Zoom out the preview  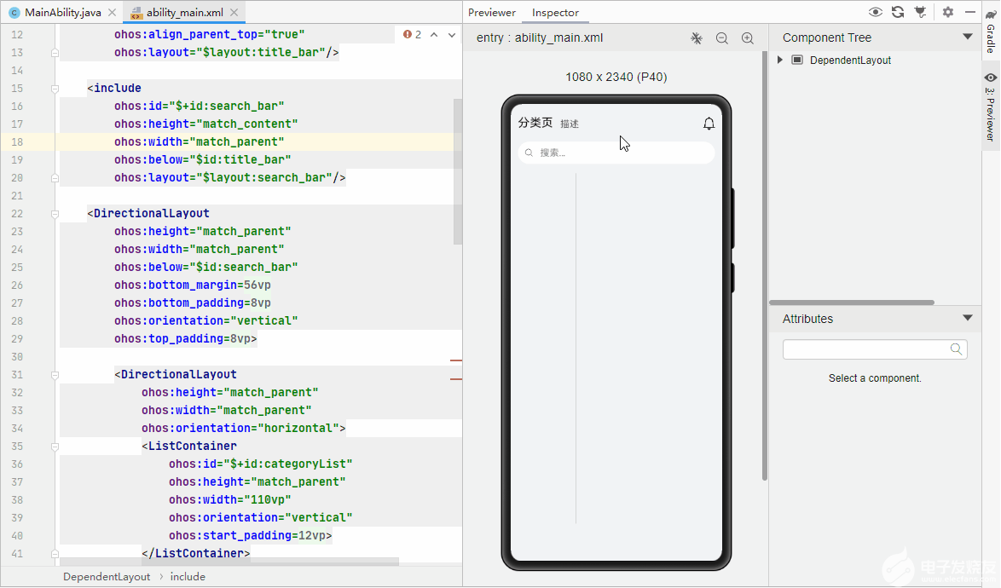pos(722,38)
